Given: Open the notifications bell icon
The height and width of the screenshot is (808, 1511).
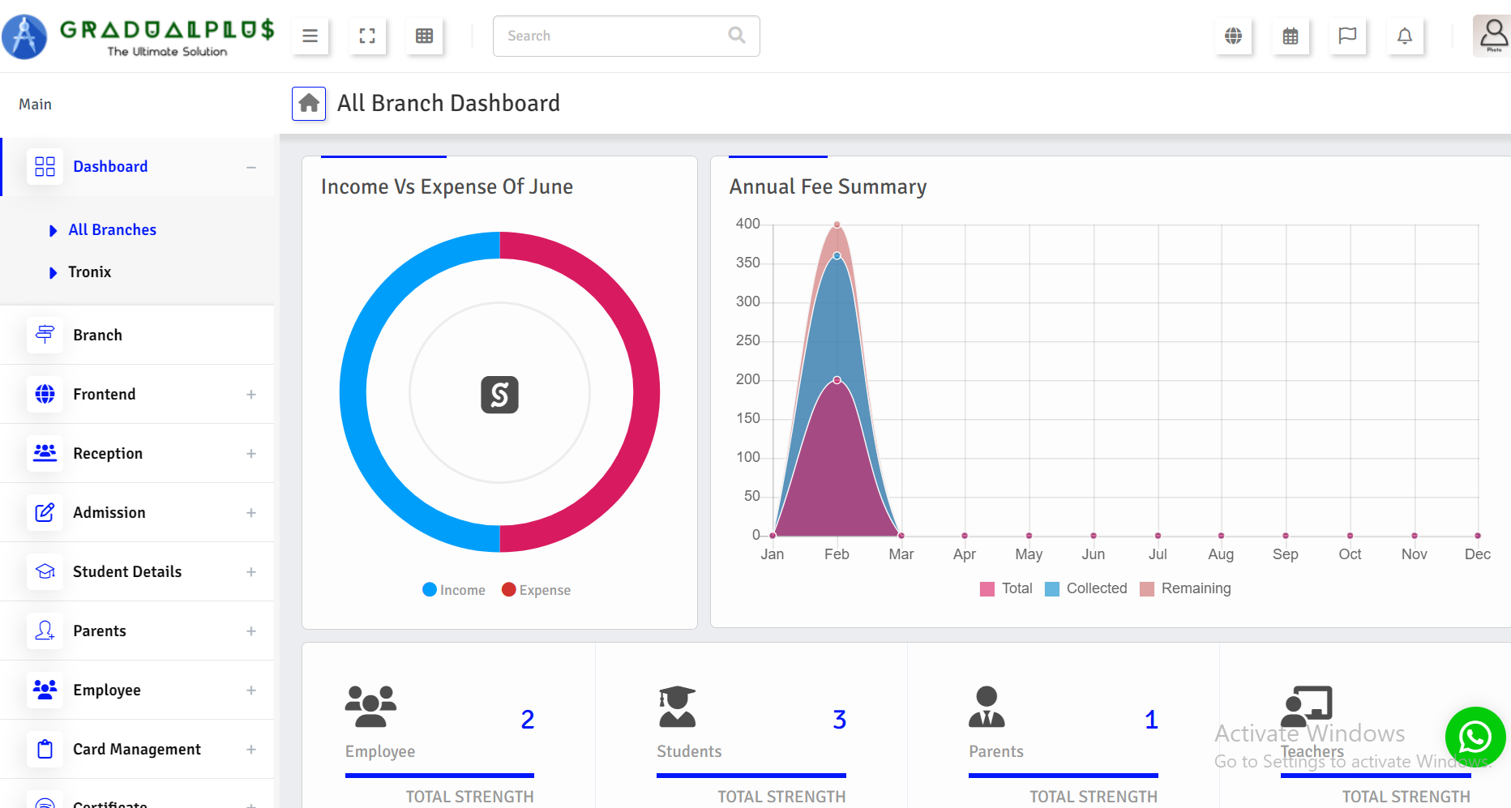Looking at the screenshot, I should pos(1405,36).
